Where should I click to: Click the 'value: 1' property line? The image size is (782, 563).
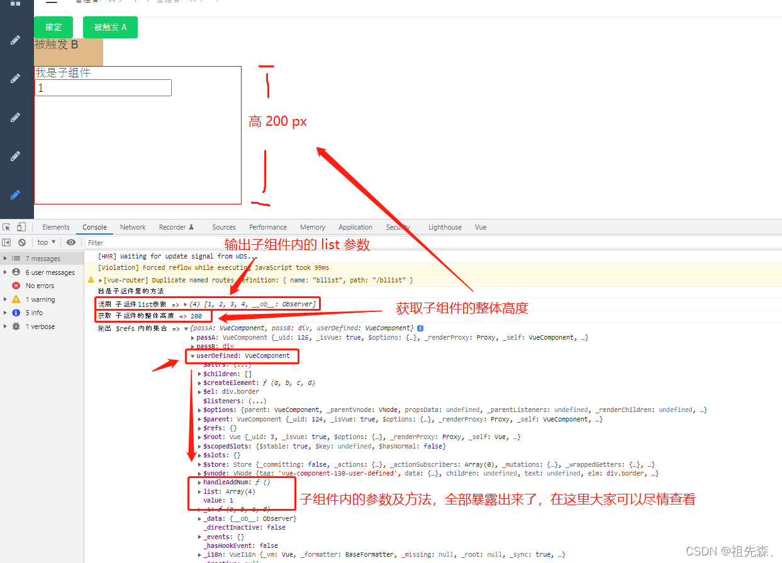218,500
